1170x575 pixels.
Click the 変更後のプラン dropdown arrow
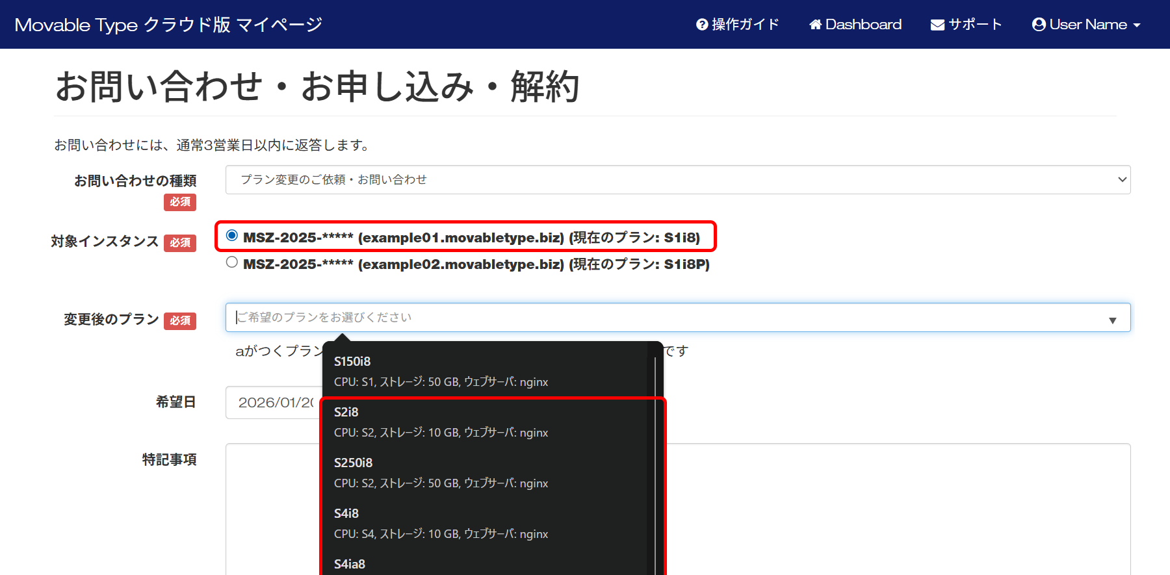pos(1112,320)
